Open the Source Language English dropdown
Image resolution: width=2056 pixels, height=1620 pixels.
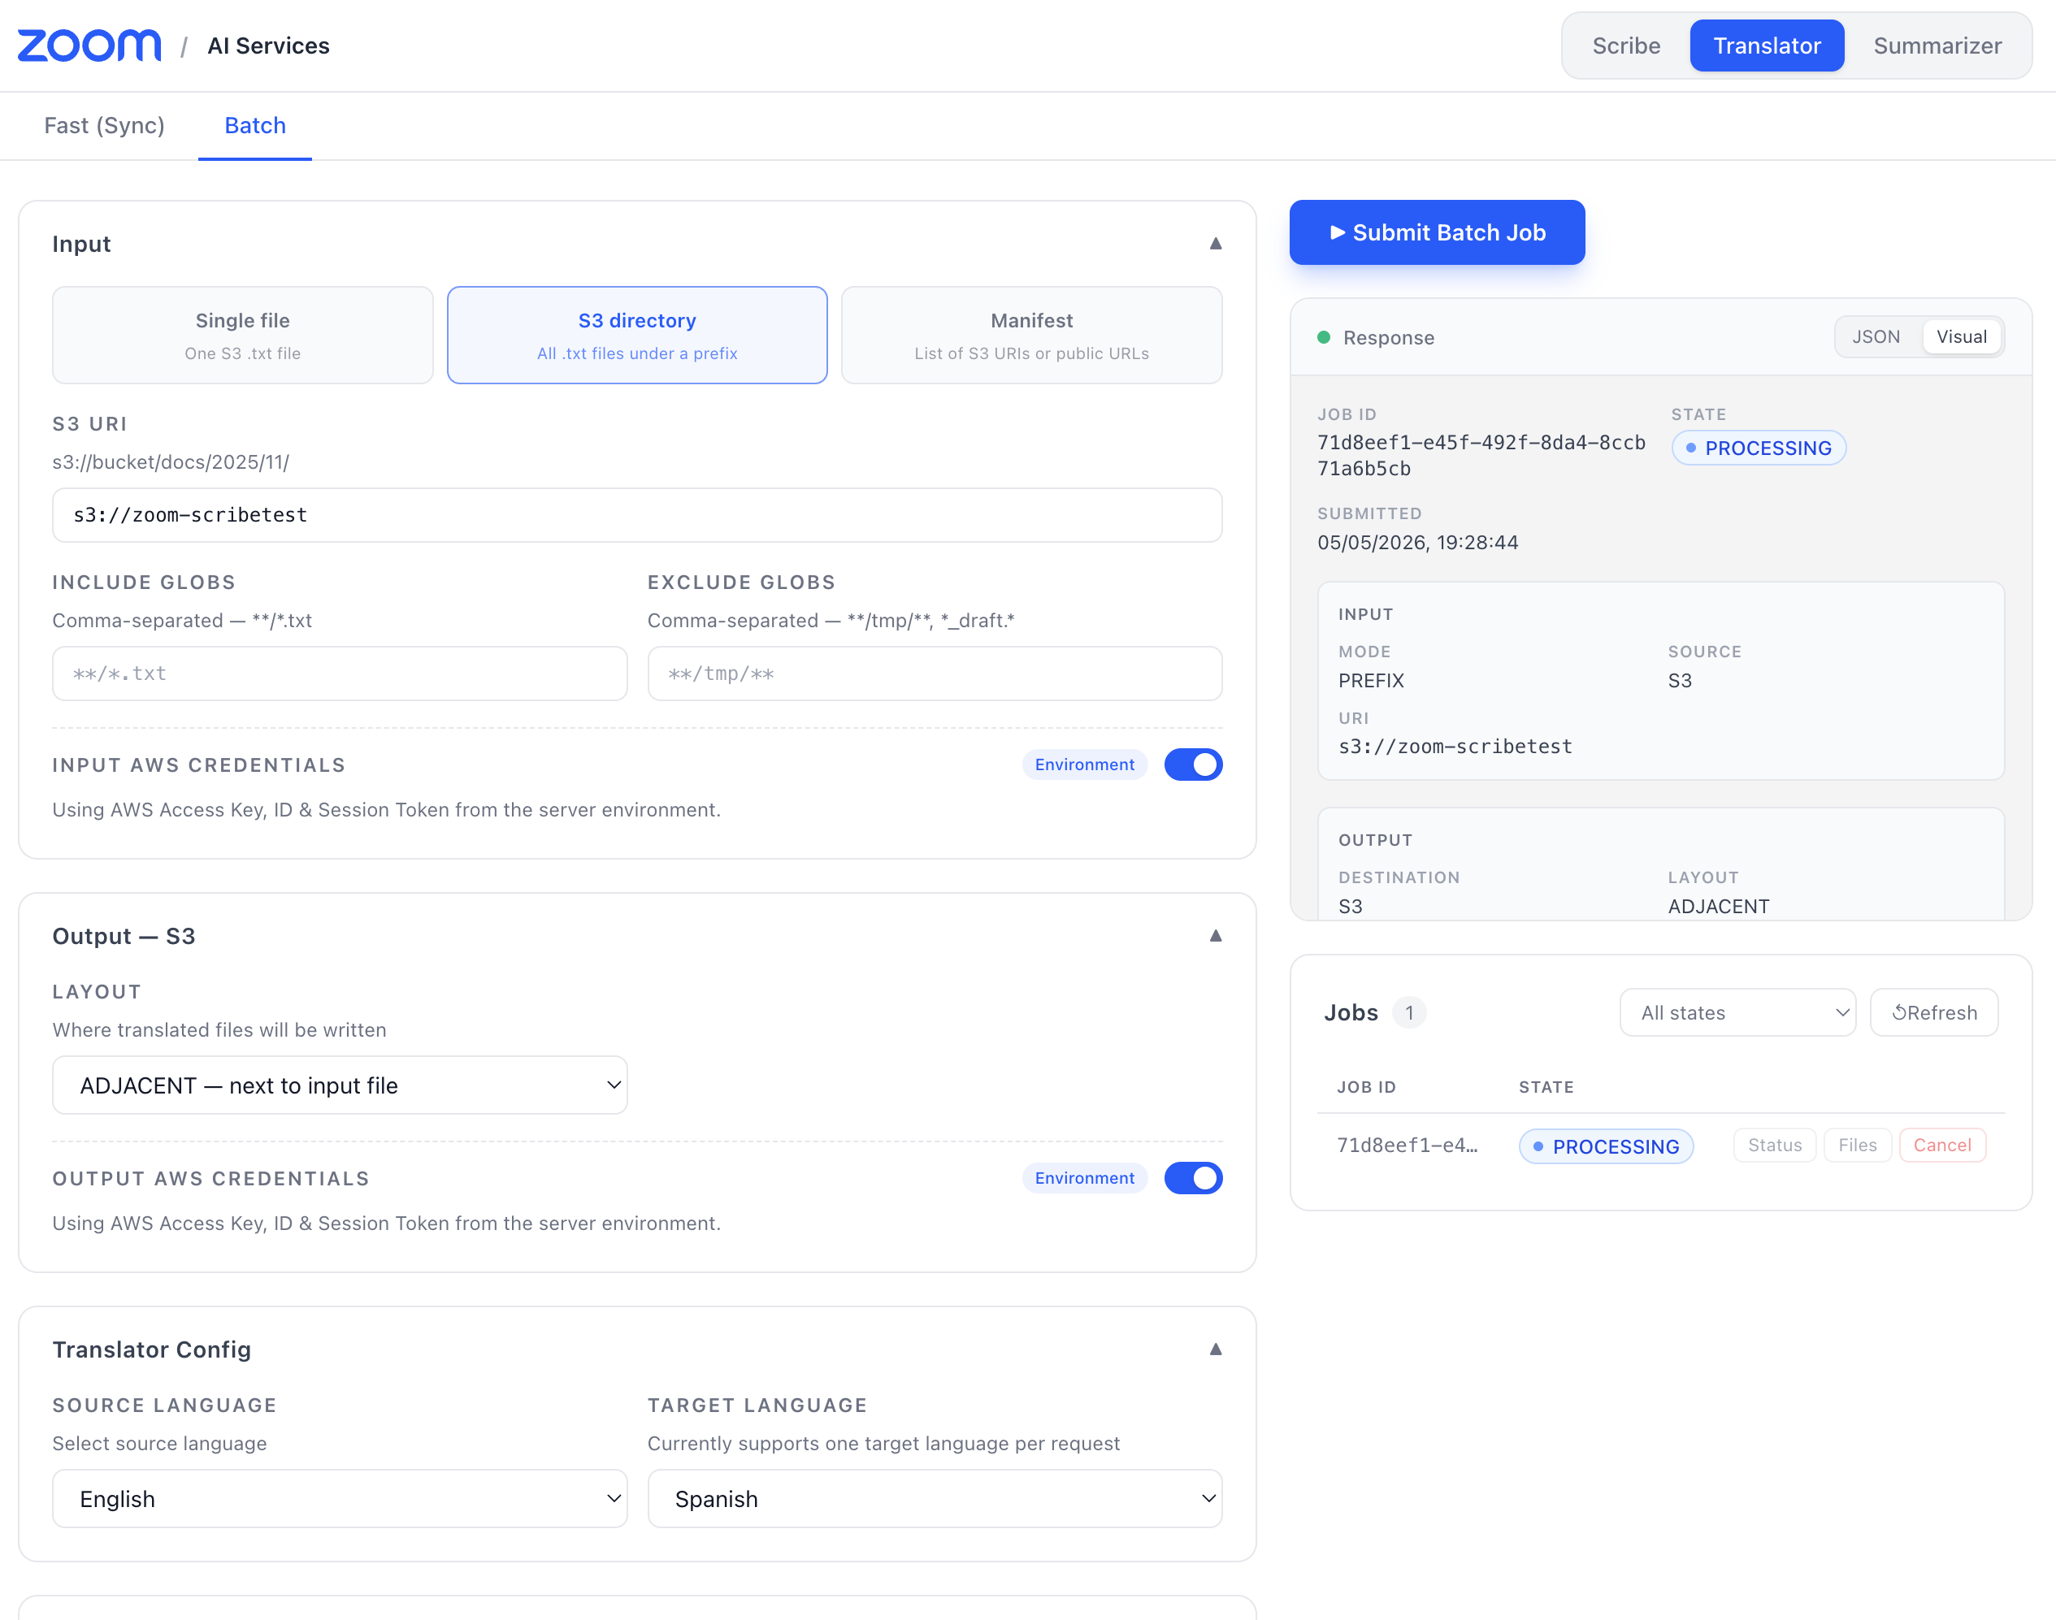[x=340, y=1499]
